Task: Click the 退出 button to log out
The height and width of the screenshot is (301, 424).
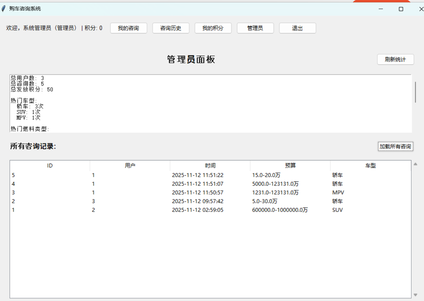Action: (x=298, y=28)
